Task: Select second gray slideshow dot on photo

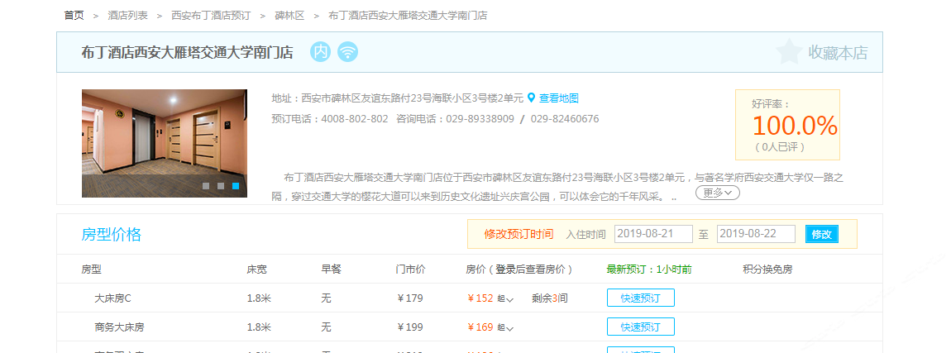Action: coord(221,186)
